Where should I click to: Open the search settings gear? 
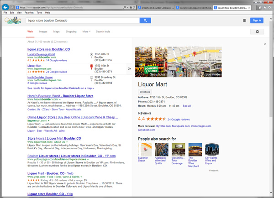pos(257,31)
